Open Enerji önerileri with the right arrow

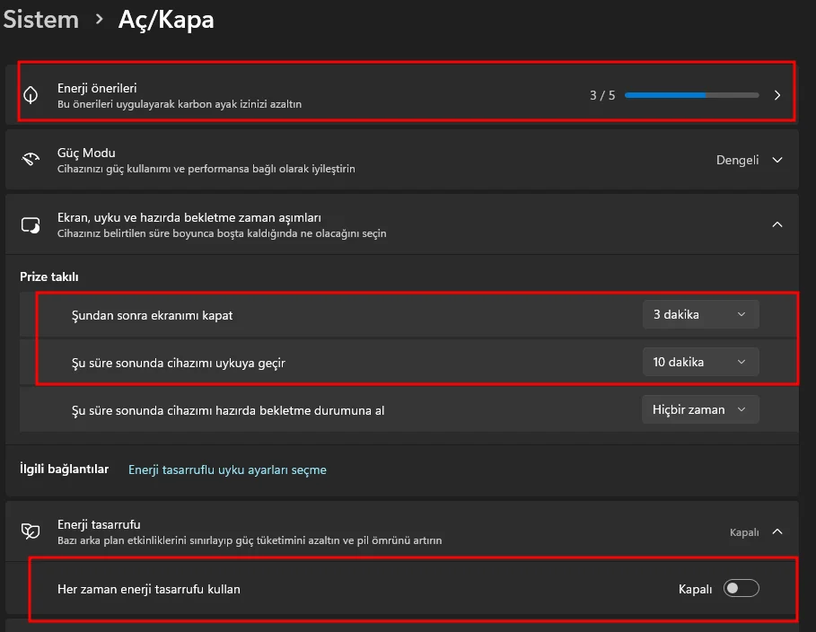click(x=777, y=95)
